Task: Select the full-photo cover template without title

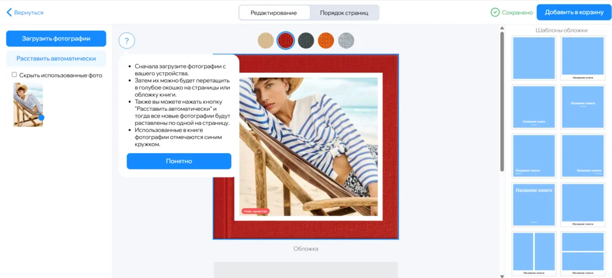Action: point(534,58)
